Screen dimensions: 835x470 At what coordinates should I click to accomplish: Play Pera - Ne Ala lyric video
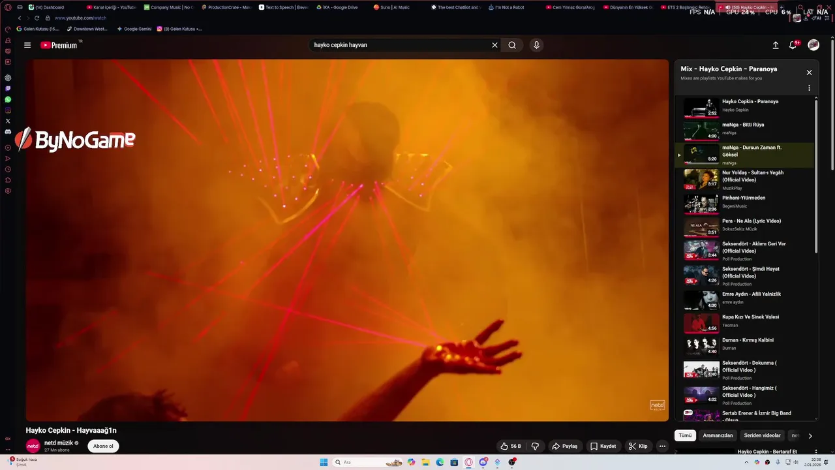click(746, 226)
